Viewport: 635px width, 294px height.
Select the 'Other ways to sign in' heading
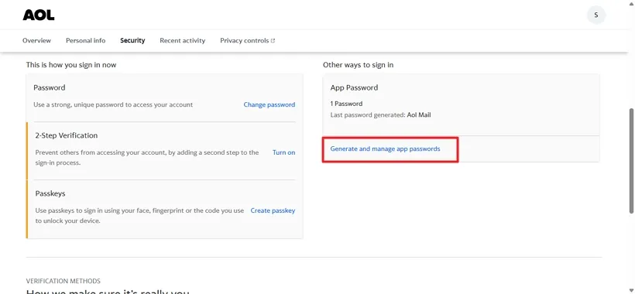(358, 65)
